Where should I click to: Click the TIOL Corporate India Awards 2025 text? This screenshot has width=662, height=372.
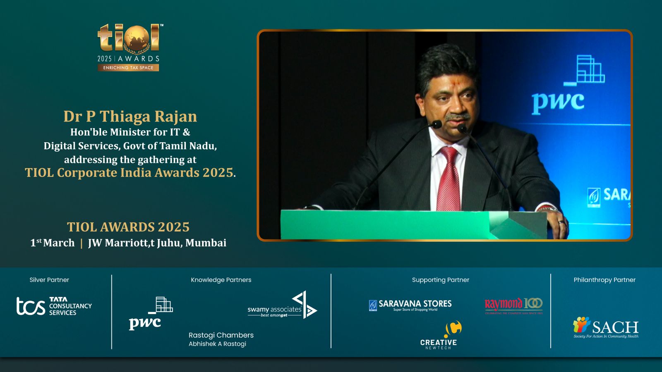click(130, 173)
